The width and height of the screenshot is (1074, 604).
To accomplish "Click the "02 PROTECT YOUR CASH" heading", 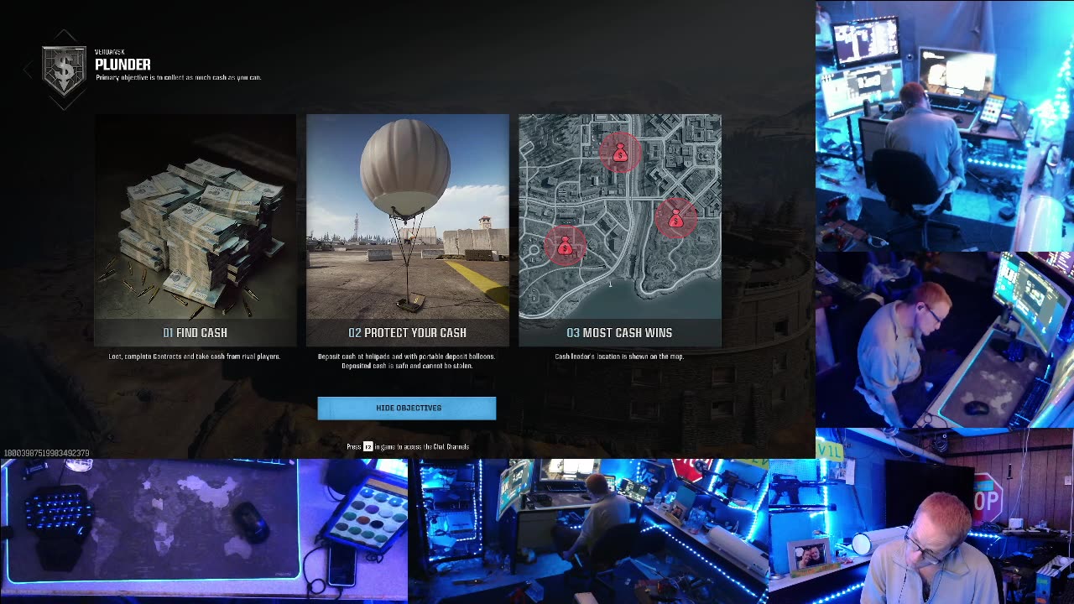I will (407, 333).
